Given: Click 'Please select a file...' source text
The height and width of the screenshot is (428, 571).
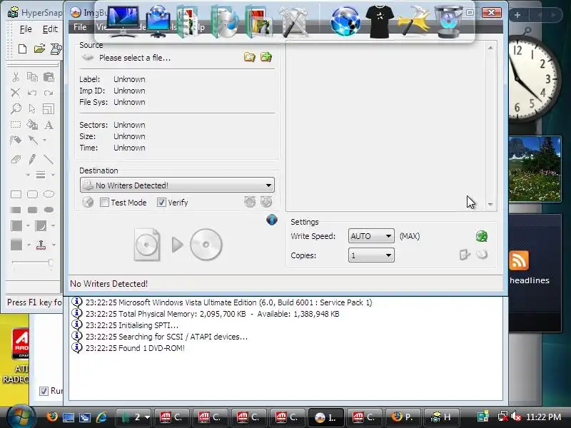Looking at the screenshot, I should (x=135, y=58).
